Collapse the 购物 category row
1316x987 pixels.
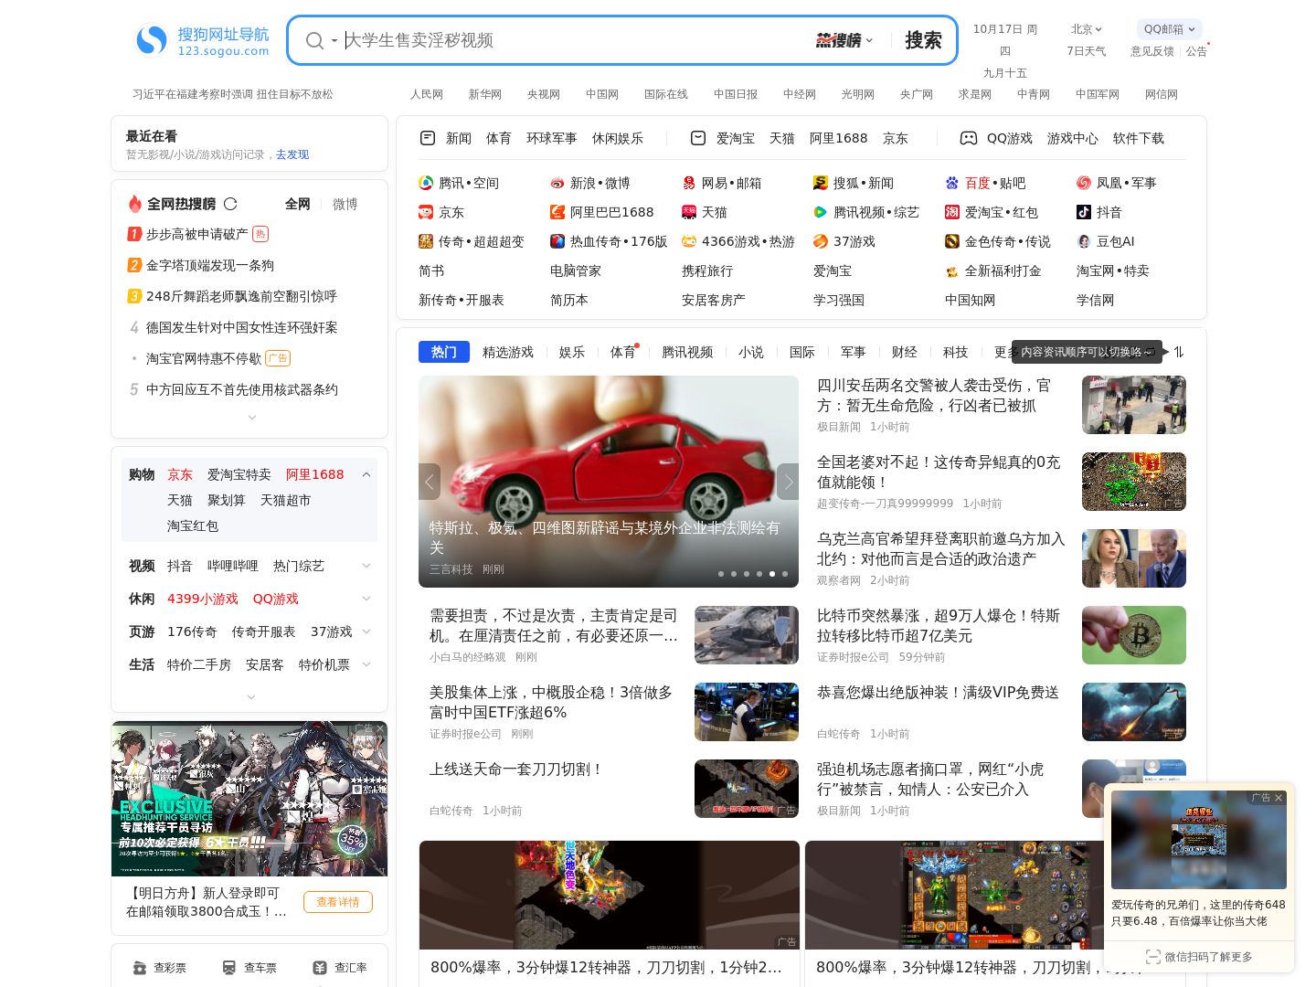click(x=366, y=474)
